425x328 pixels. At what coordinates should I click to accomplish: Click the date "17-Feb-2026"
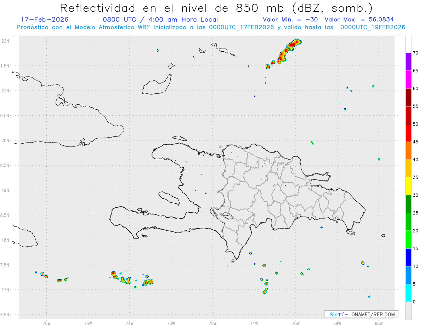point(45,19)
